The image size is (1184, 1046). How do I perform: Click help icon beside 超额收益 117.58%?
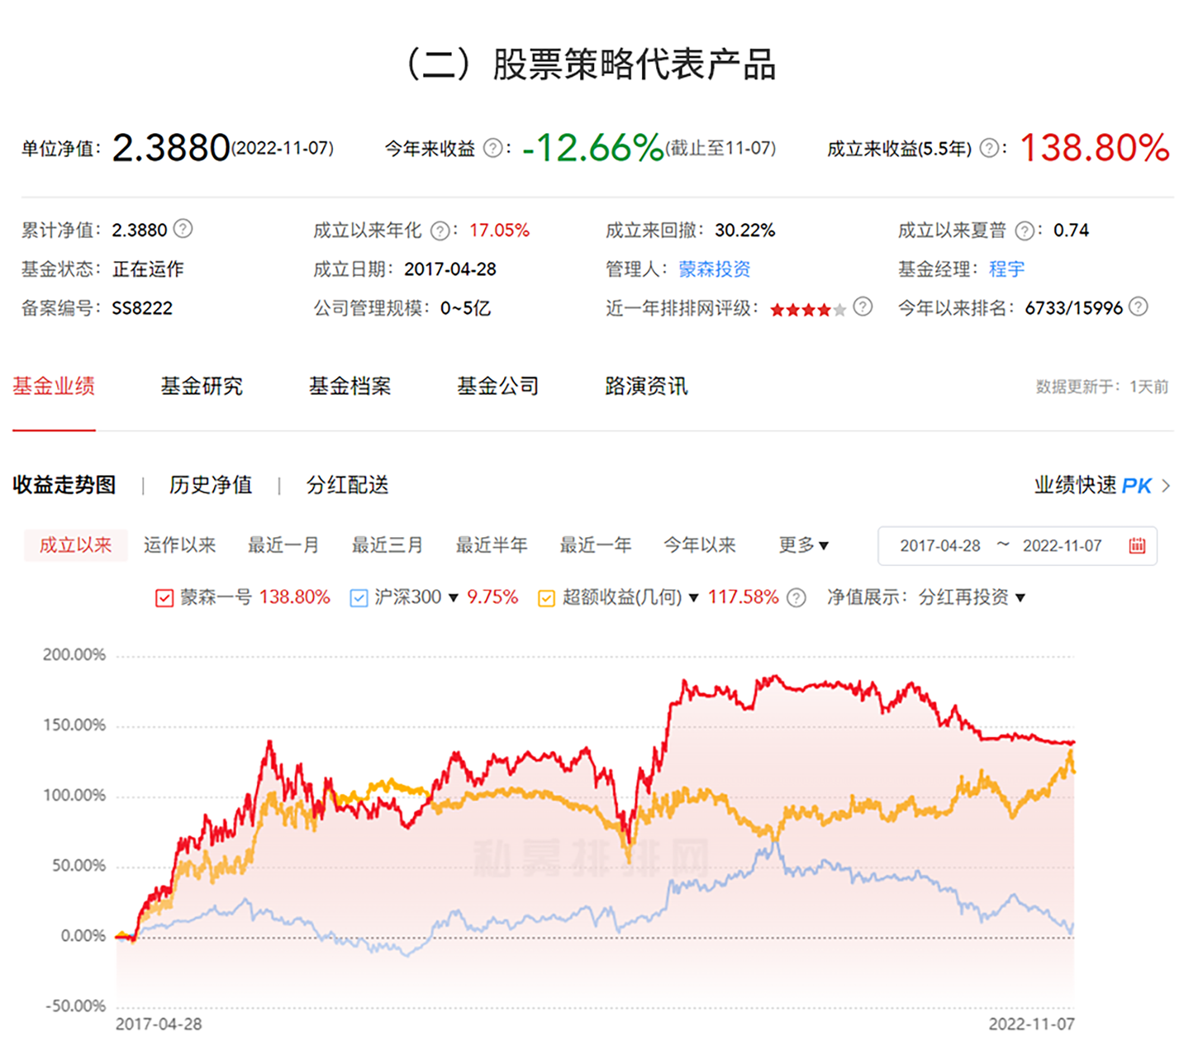(796, 597)
